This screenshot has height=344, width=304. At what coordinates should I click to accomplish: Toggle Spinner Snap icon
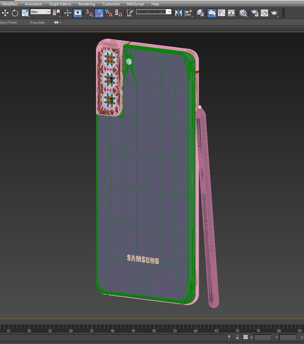click(119, 13)
